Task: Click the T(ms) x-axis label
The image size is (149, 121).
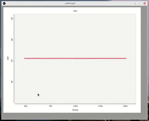Action: (x=75, y=110)
